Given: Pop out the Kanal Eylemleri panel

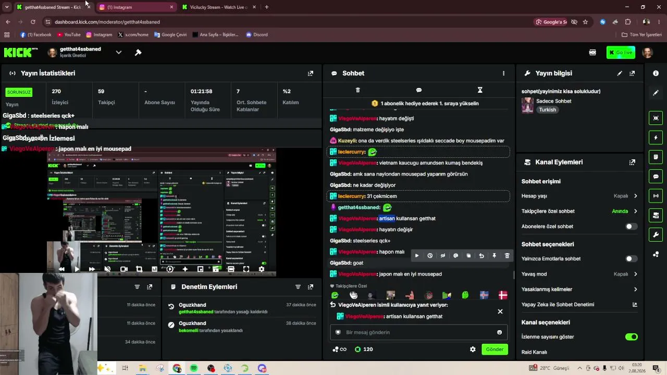Looking at the screenshot, I should point(632,162).
